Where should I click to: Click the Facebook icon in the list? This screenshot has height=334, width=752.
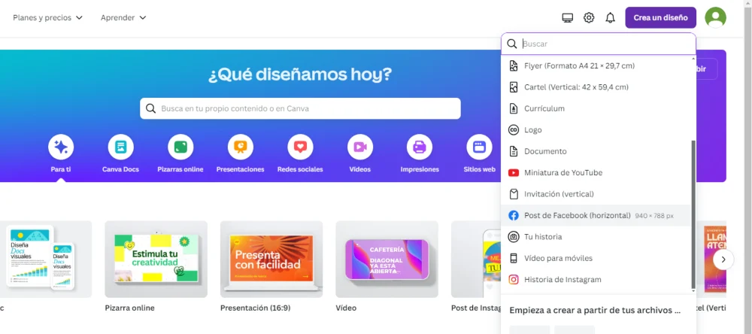click(514, 215)
